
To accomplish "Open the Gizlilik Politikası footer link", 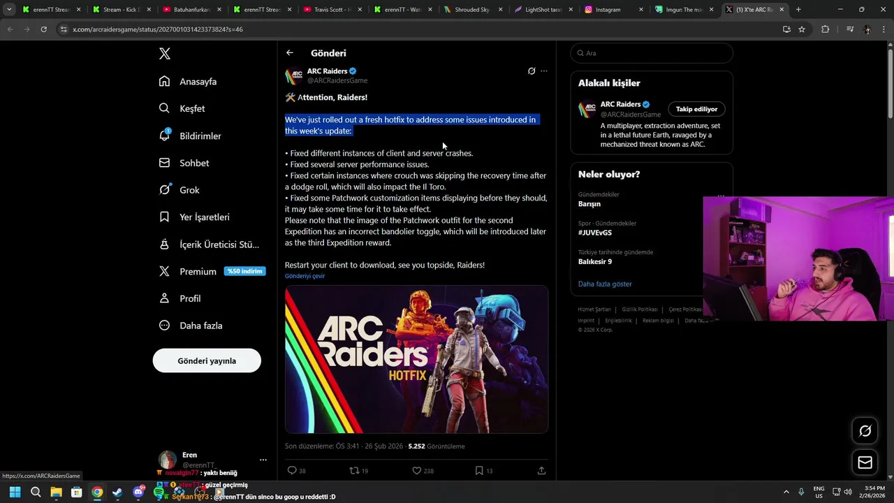I will [x=640, y=309].
